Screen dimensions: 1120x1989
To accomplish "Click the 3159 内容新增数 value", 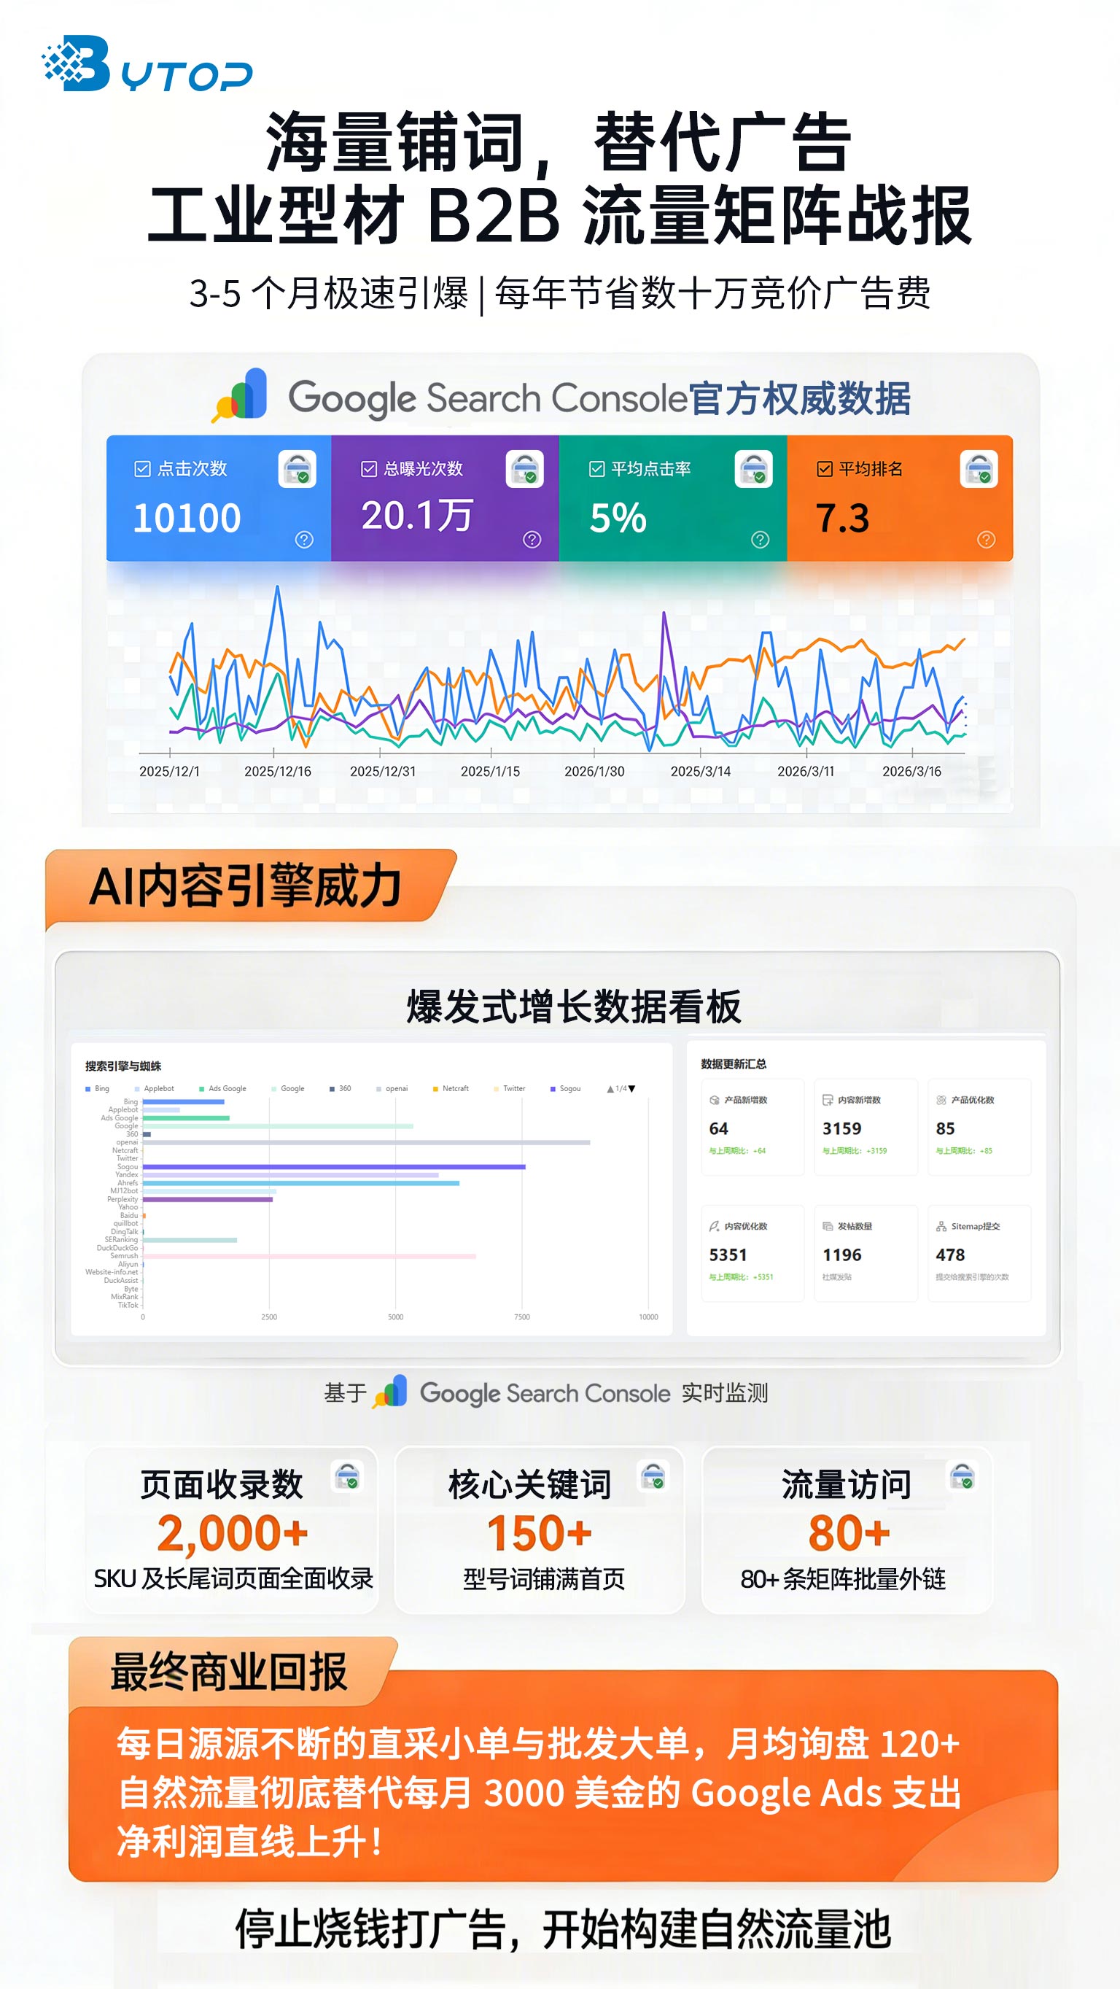I will pyautogui.click(x=841, y=1129).
